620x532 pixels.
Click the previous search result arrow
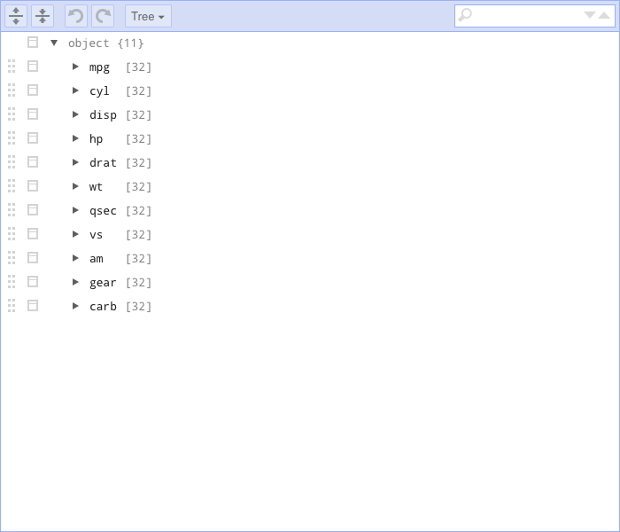pos(604,15)
